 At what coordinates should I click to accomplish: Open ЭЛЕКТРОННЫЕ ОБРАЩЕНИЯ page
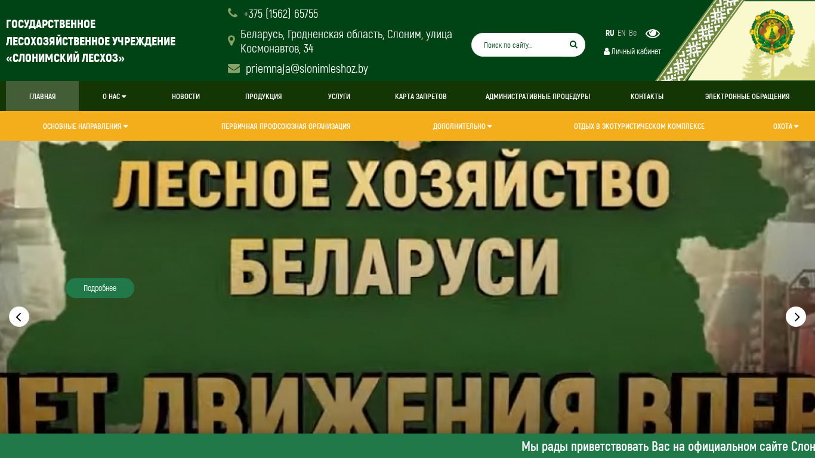coord(747,96)
